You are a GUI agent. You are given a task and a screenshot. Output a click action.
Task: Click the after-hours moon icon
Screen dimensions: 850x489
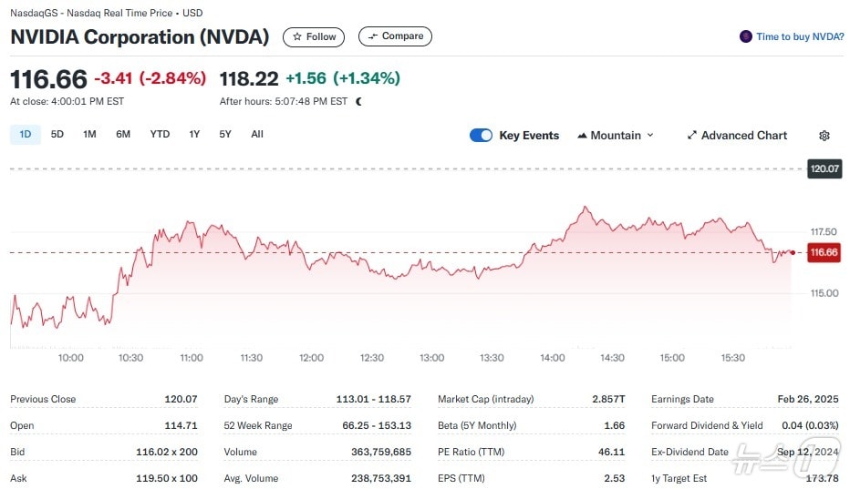pos(358,102)
